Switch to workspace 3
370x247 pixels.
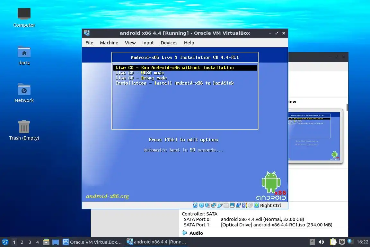(x=30, y=242)
